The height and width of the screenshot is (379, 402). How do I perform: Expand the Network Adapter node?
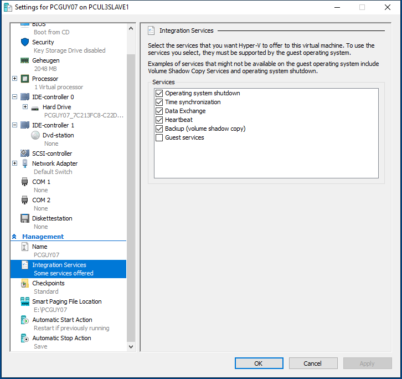[x=15, y=163]
